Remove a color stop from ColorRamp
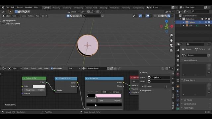212x119 pixels. click(x=92, y=92)
